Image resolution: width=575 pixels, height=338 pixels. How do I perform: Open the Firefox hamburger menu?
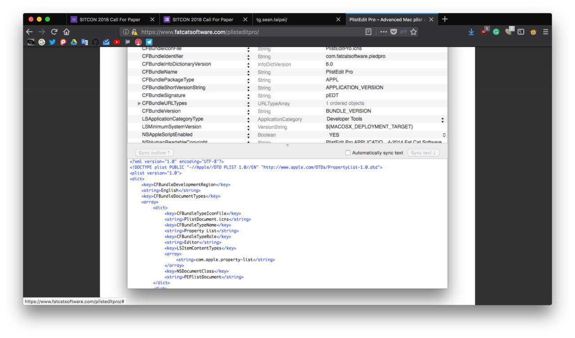[x=545, y=32]
